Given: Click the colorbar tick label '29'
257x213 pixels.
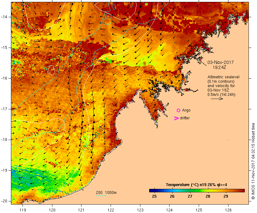Looking at the screenshot, I should (x=226, y=196).
